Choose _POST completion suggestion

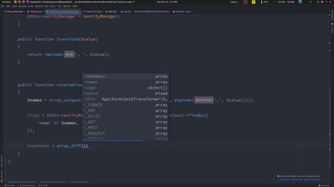coord(126,128)
